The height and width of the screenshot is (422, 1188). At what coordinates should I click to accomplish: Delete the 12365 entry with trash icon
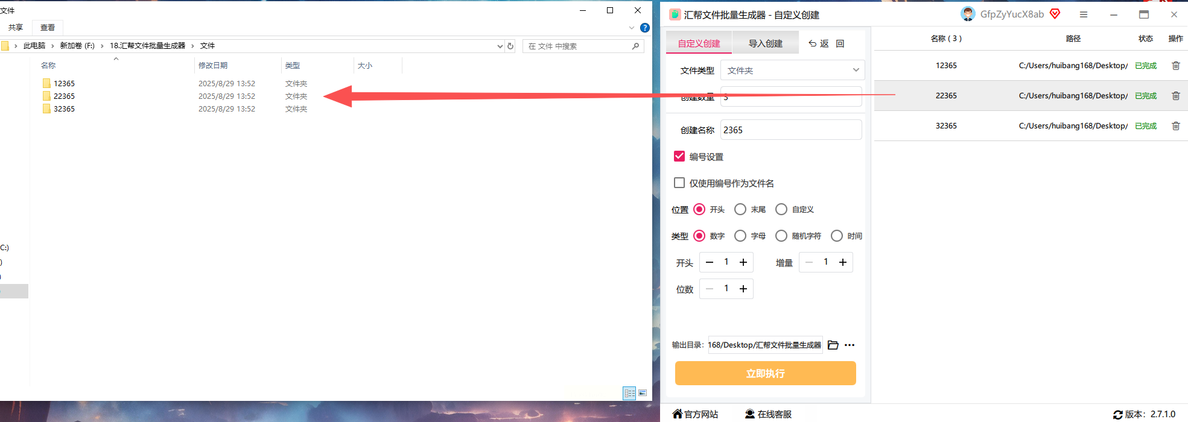coord(1175,66)
